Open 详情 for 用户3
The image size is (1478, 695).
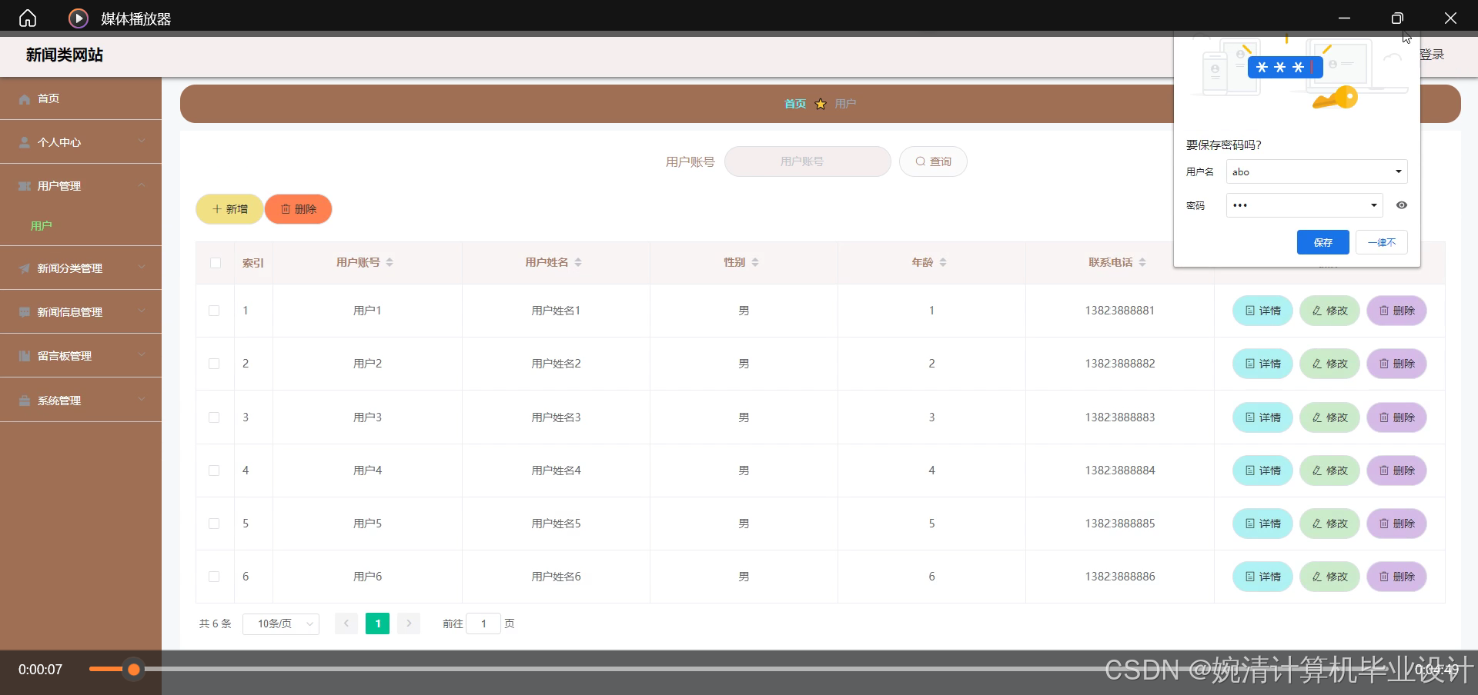click(1262, 417)
